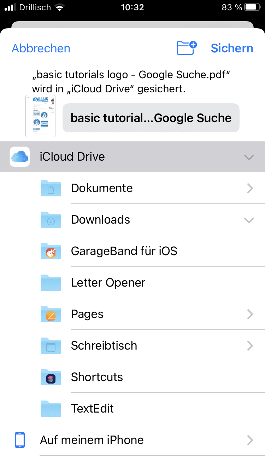Tap the Shortcuts folder icon
The height and width of the screenshot is (472, 265).
[51, 377]
